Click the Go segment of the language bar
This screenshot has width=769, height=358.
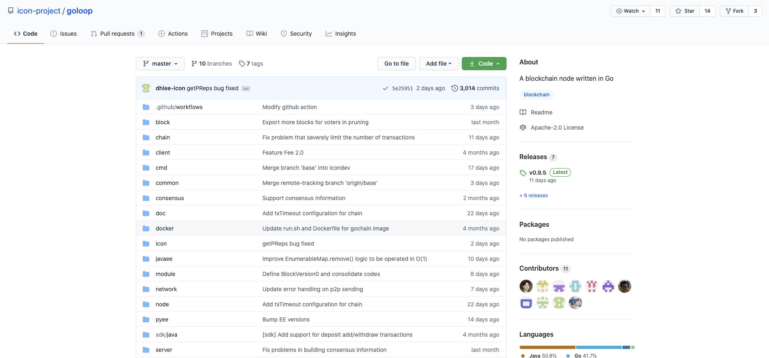[x=599, y=347]
